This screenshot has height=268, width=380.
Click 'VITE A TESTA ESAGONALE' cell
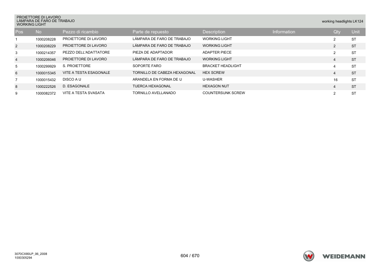86,73
